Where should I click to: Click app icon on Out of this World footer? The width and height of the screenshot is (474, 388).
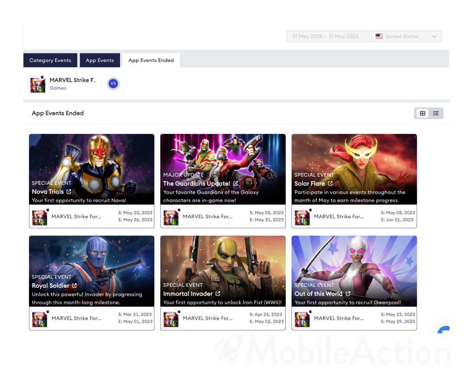302,319
